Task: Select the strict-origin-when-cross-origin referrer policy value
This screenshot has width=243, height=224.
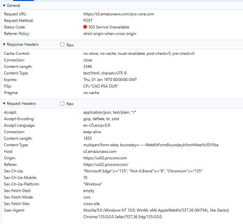Action: pos(110,34)
